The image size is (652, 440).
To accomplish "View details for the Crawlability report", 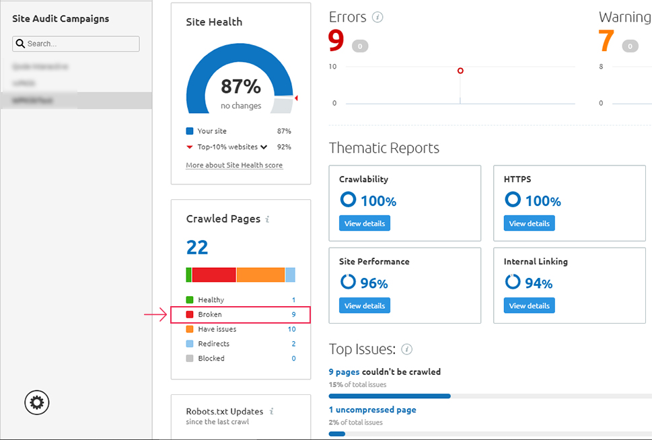I will click(x=364, y=223).
